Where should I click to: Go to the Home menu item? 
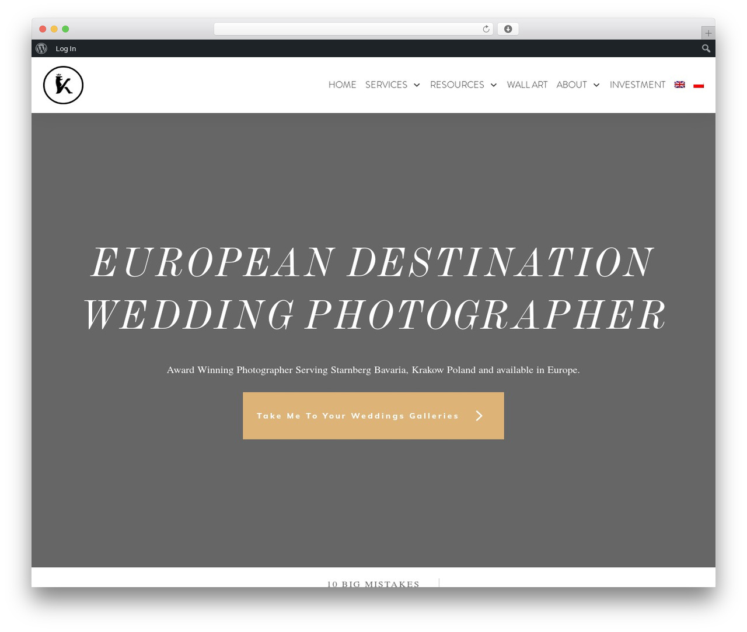[x=342, y=85]
